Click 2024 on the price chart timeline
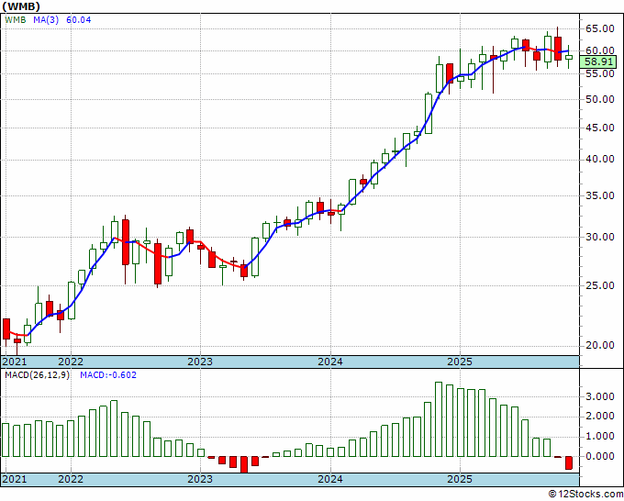624x501 pixels. pyautogui.click(x=330, y=362)
